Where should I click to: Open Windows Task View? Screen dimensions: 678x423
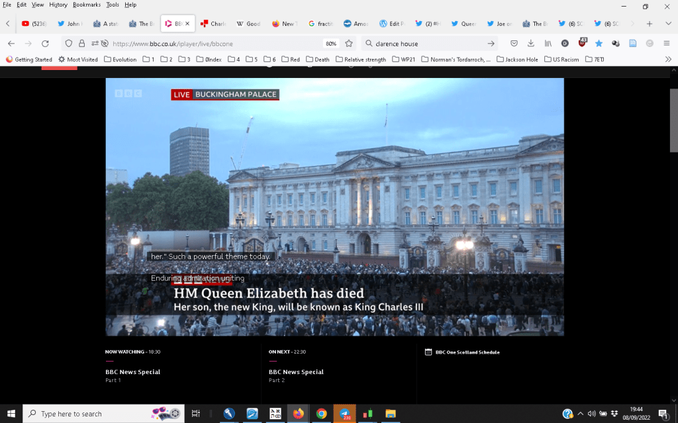click(196, 414)
